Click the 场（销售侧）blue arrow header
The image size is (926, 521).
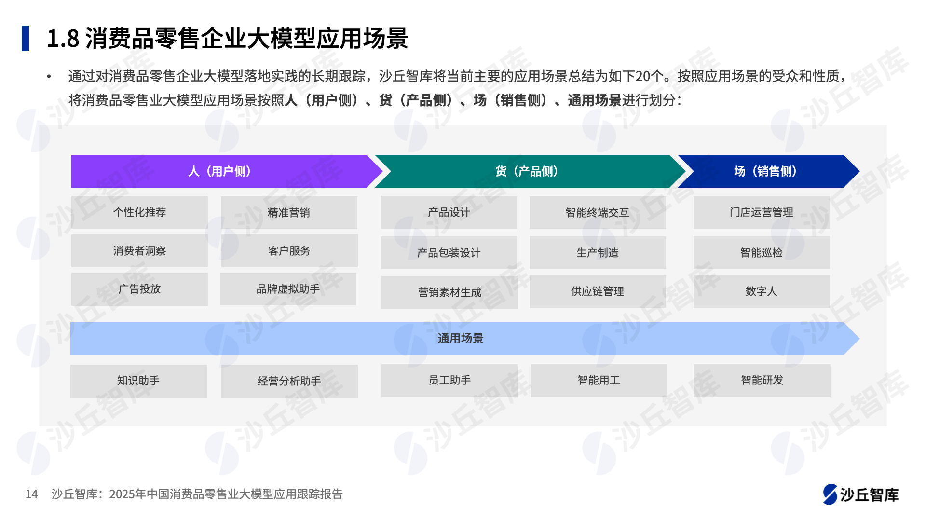click(765, 171)
